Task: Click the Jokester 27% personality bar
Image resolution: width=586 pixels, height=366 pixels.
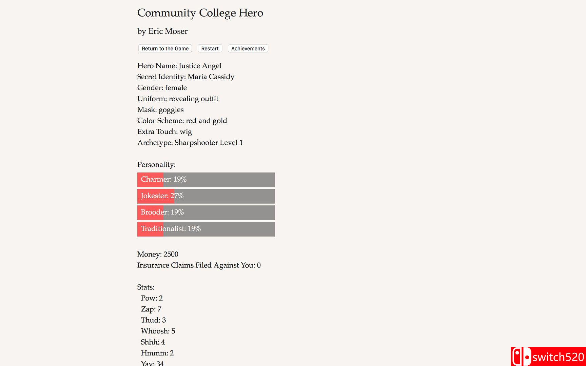Action: (x=206, y=196)
